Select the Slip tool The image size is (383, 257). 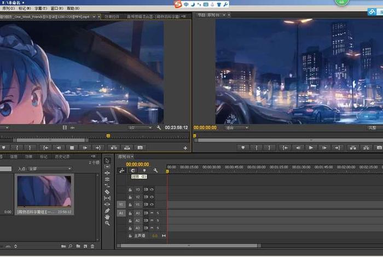click(x=107, y=198)
